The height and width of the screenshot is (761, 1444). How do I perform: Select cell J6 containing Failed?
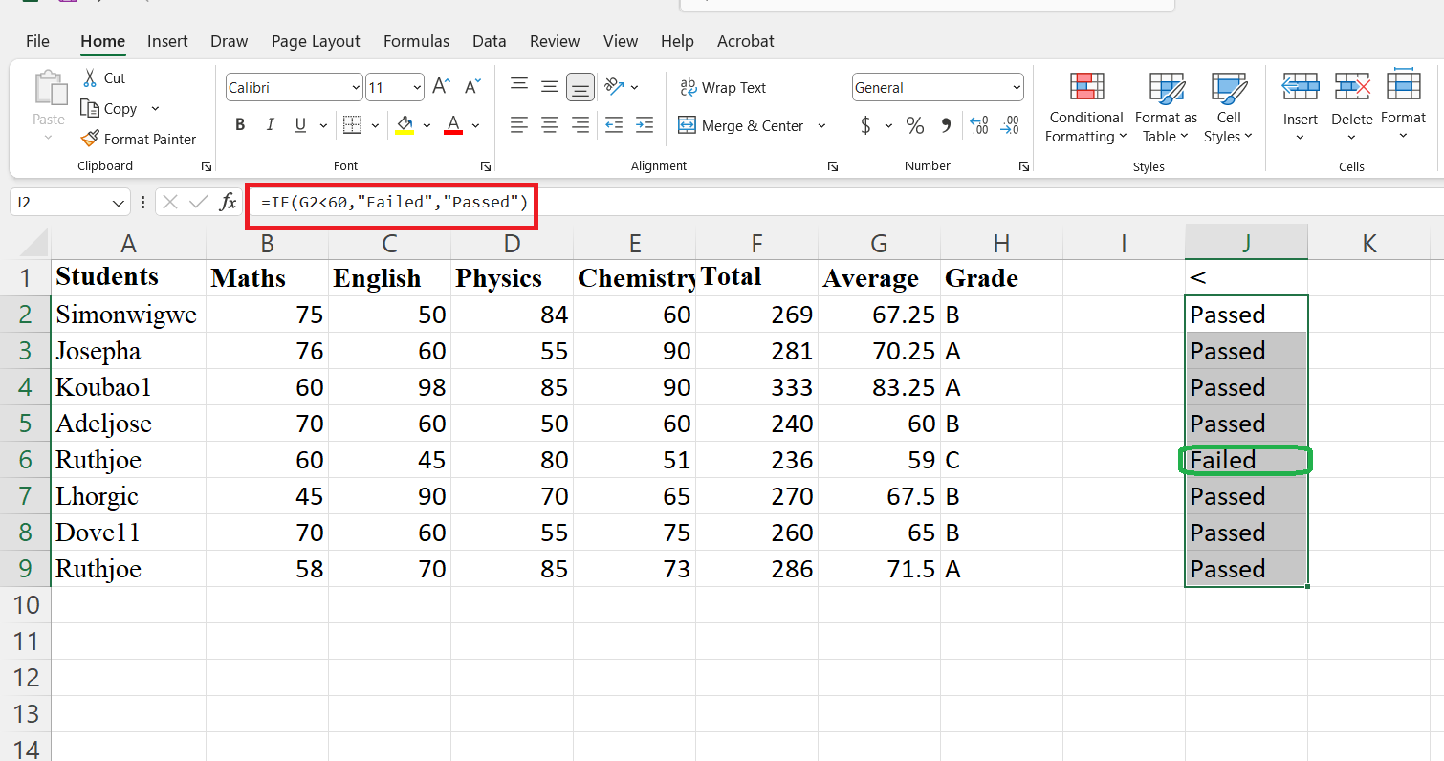coord(1245,460)
